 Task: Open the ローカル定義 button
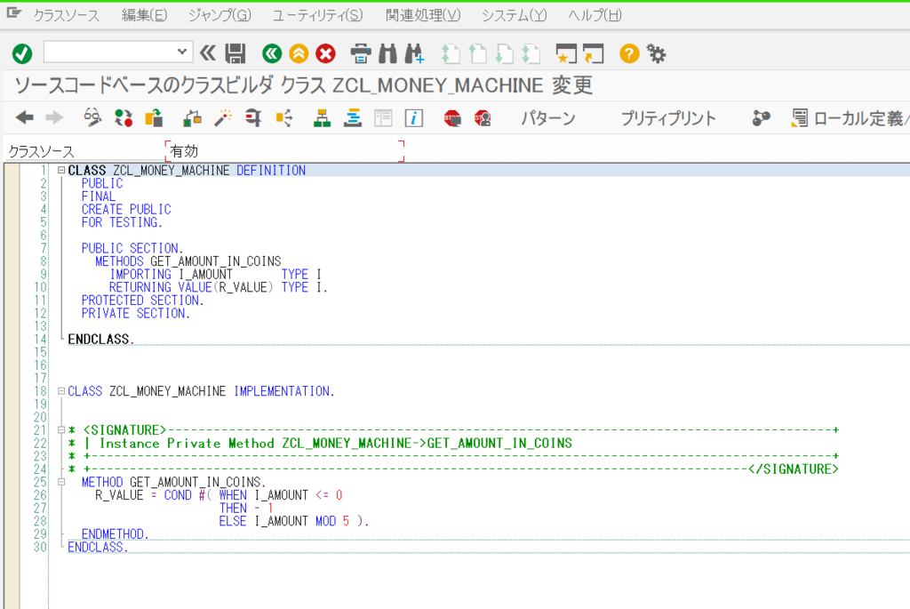(850, 118)
